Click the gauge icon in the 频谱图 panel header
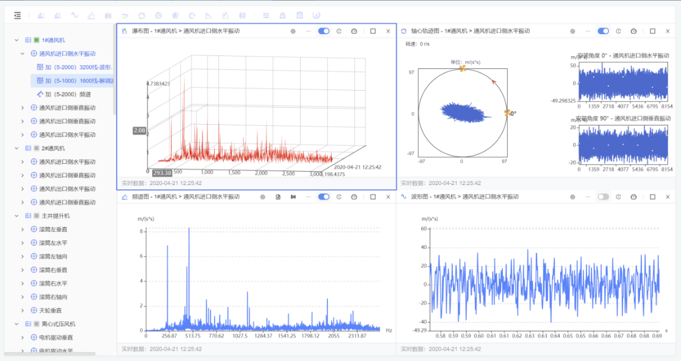Screen dimensions: 681x361 coord(354,197)
